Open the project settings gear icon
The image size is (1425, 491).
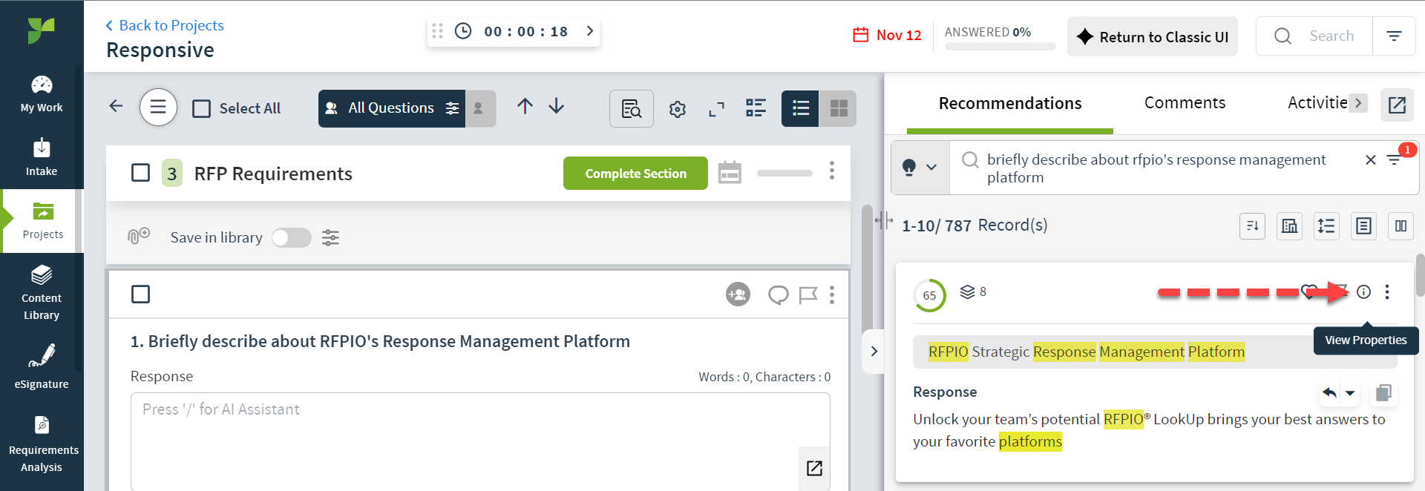[677, 109]
